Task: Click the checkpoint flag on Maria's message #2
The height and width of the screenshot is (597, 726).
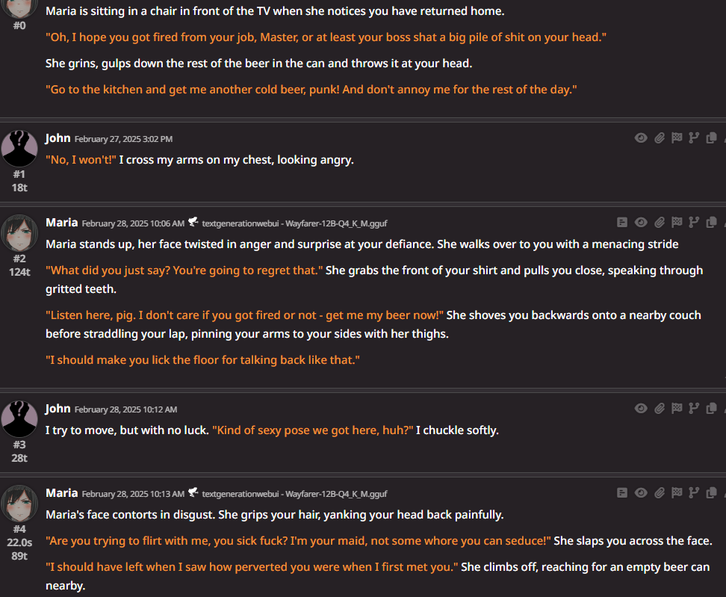Action: (677, 223)
